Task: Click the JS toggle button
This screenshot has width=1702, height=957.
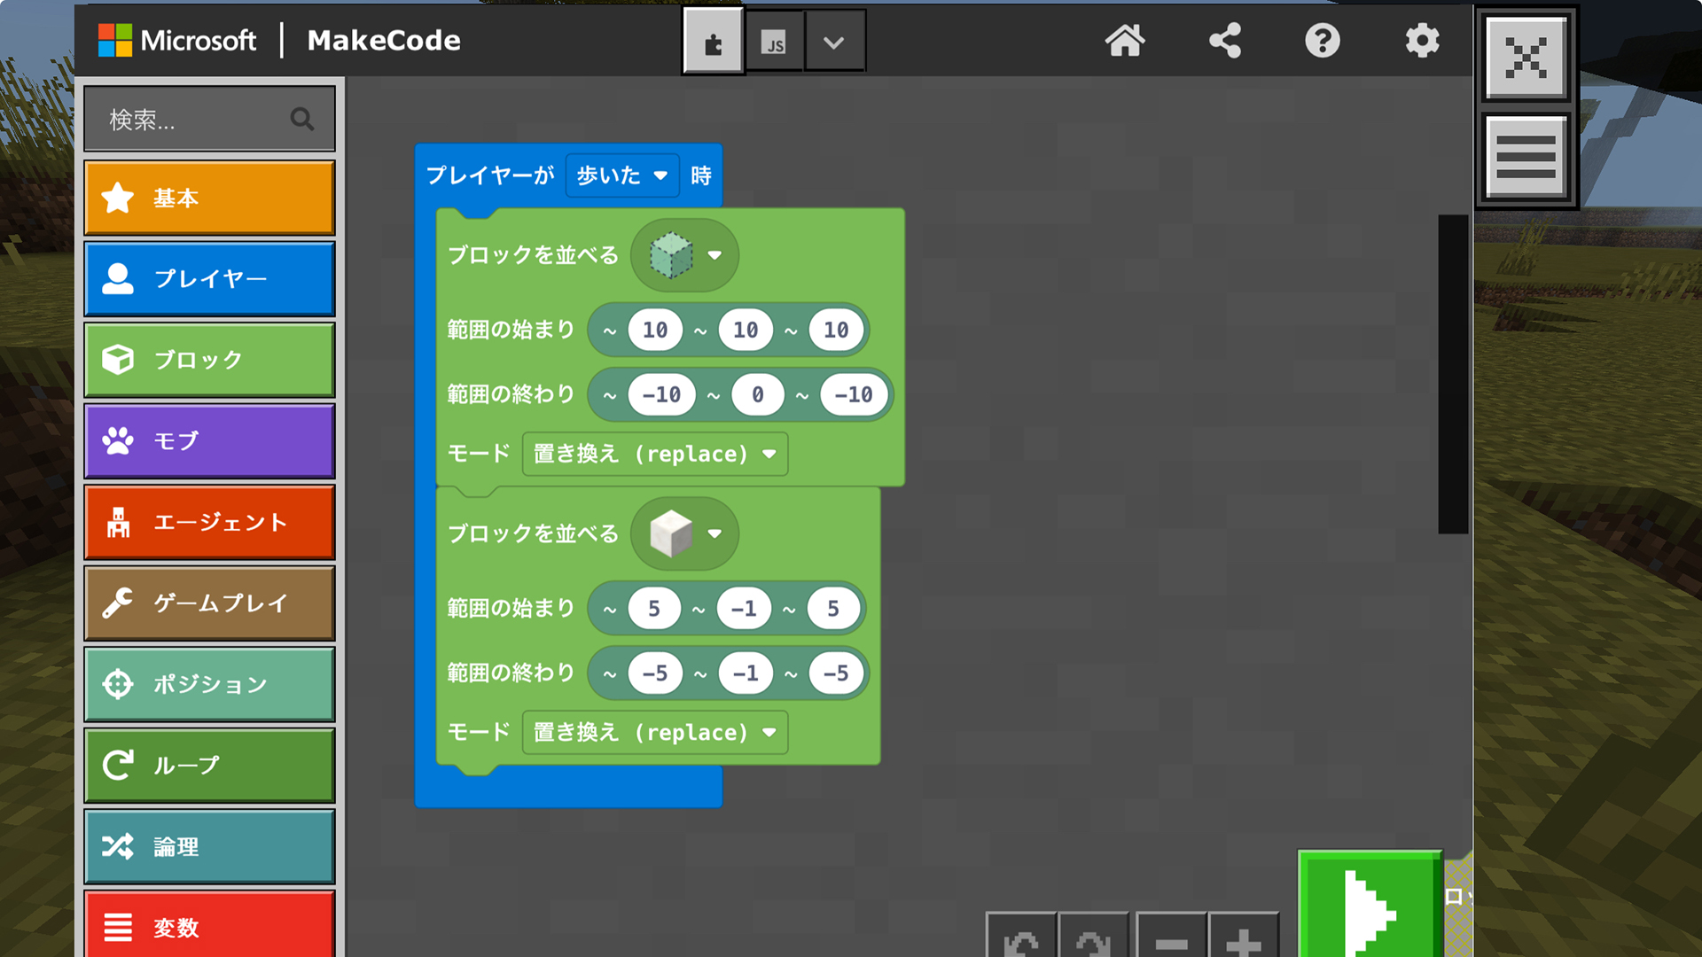Action: 769,39
